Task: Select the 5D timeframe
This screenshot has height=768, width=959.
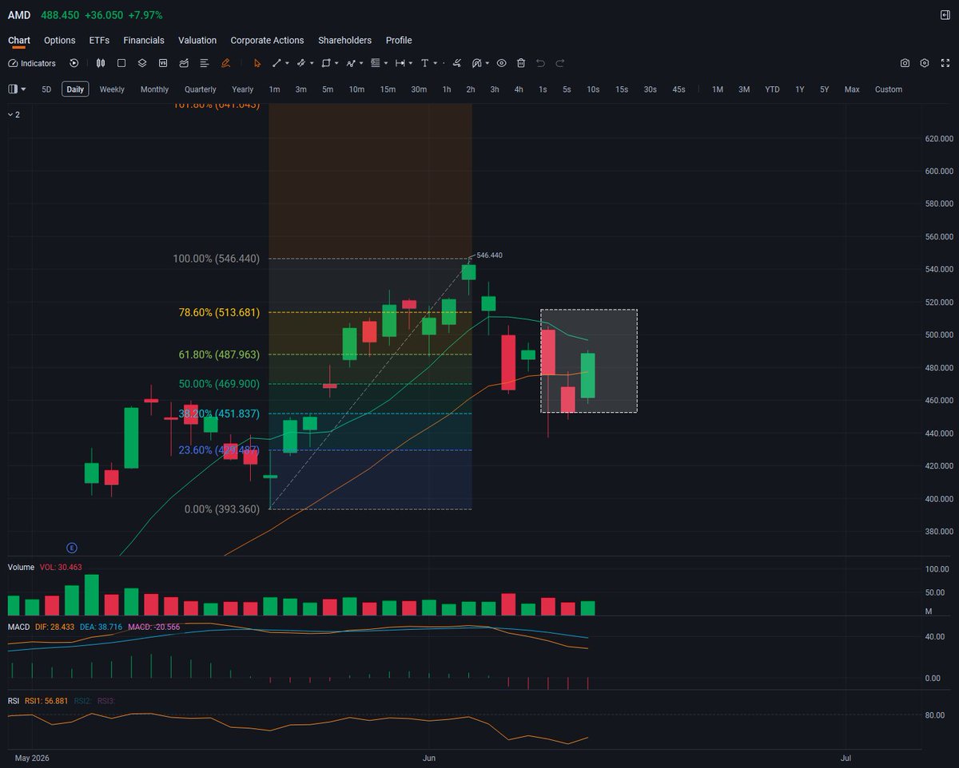Action: [46, 89]
